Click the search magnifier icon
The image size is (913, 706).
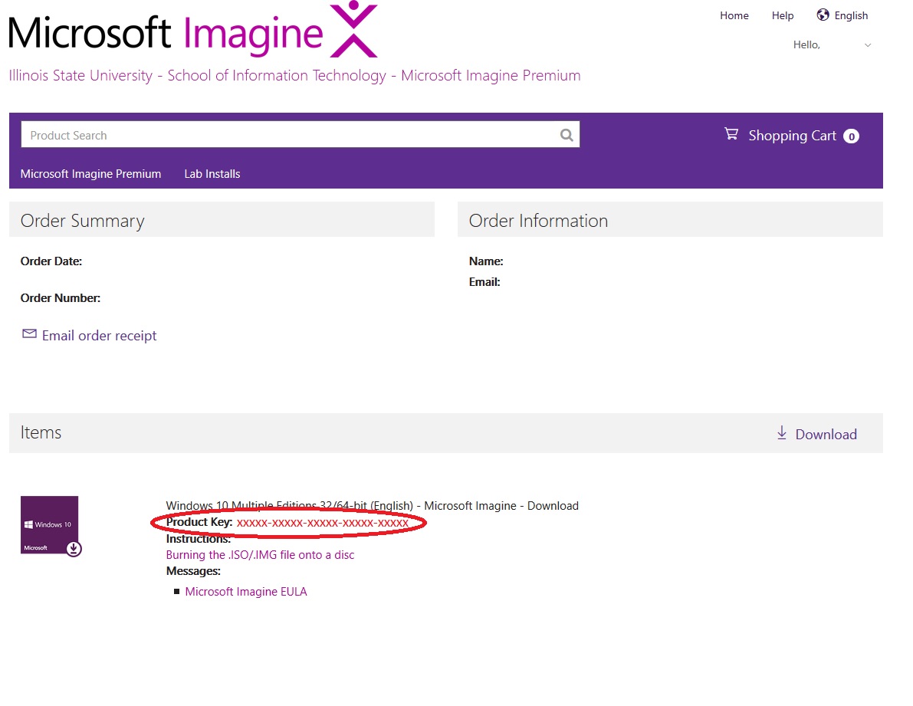point(567,135)
